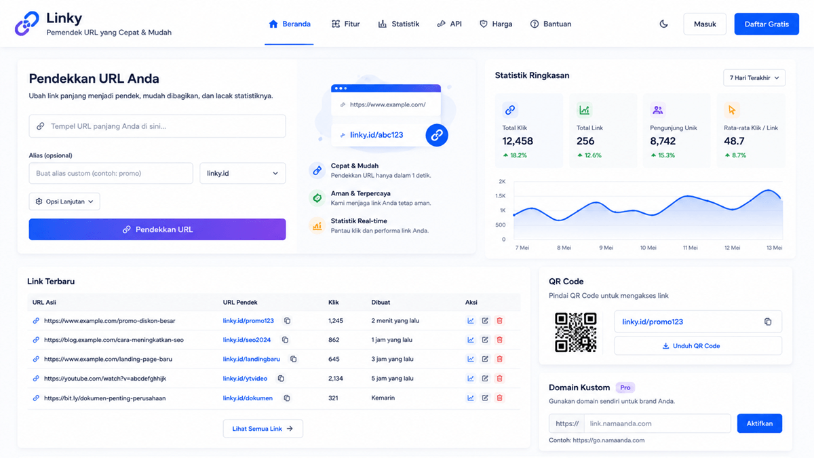This screenshot has width=814, height=458.
Task: View statistics for bit.ly dokumen row
Action: click(471, 398)
